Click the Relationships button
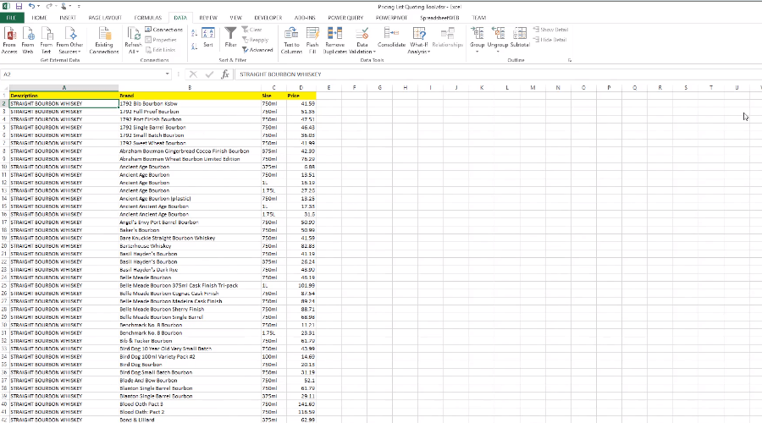762x423 pixels. coord(447,38)
